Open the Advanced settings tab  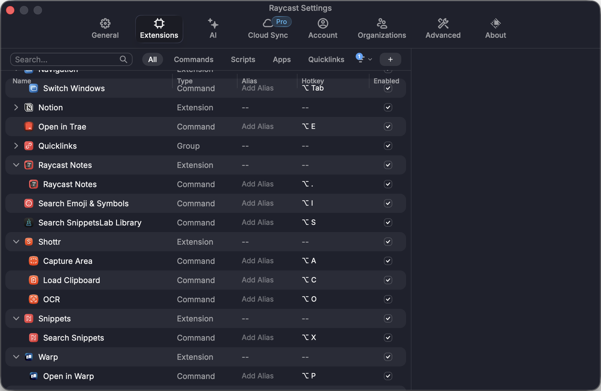tap(443, 29)
